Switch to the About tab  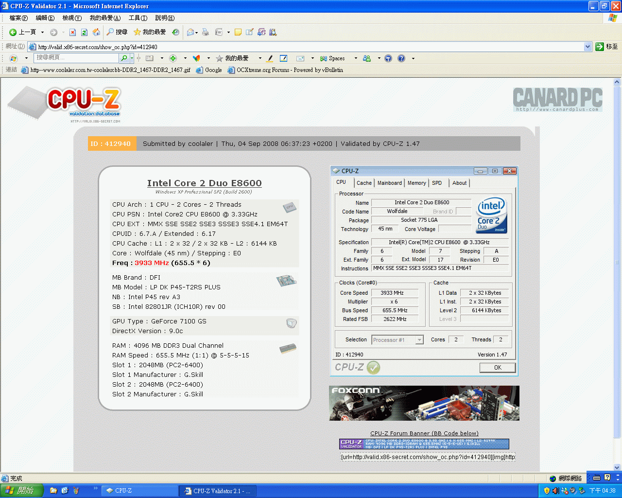[459, 183]
